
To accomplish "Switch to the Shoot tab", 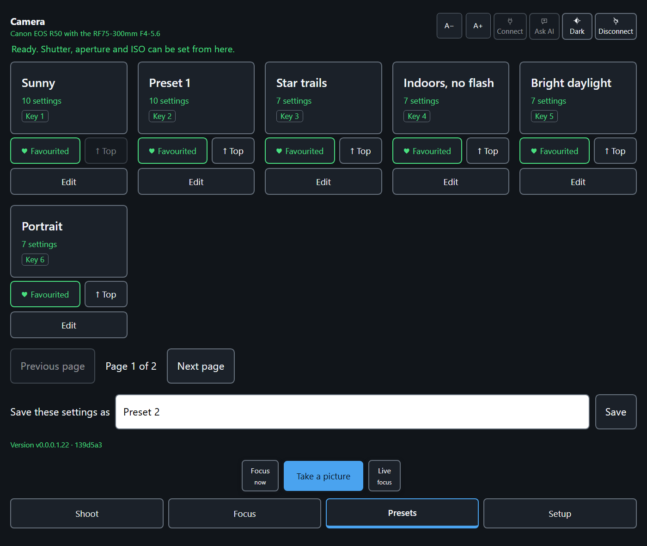I will tap(87, 513).
